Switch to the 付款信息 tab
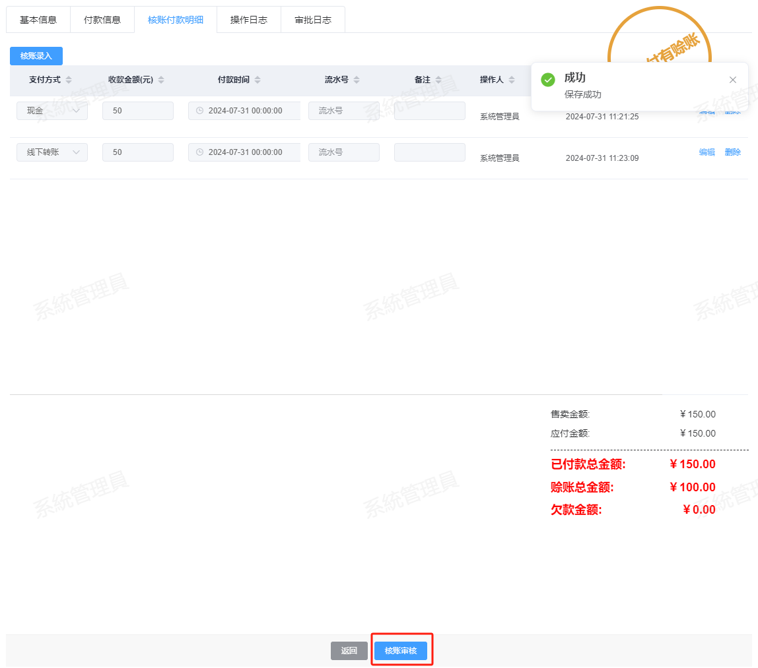758x668 pixels. (x=102, y=20)
